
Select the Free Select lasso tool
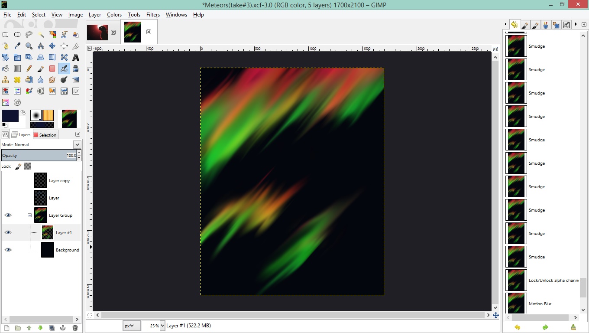tap(29, 35)
